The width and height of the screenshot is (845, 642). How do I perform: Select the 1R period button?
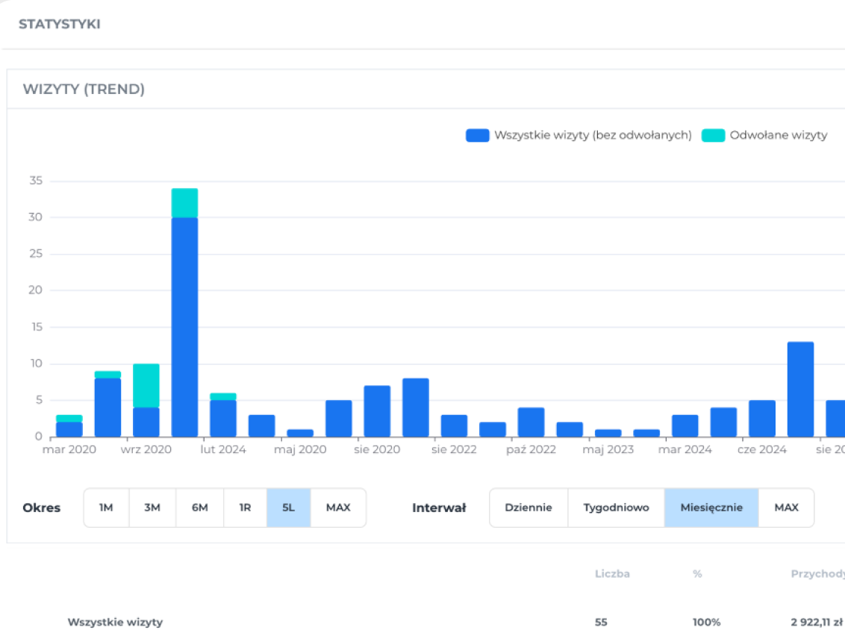pyautogui.click(x=245, y=508)
